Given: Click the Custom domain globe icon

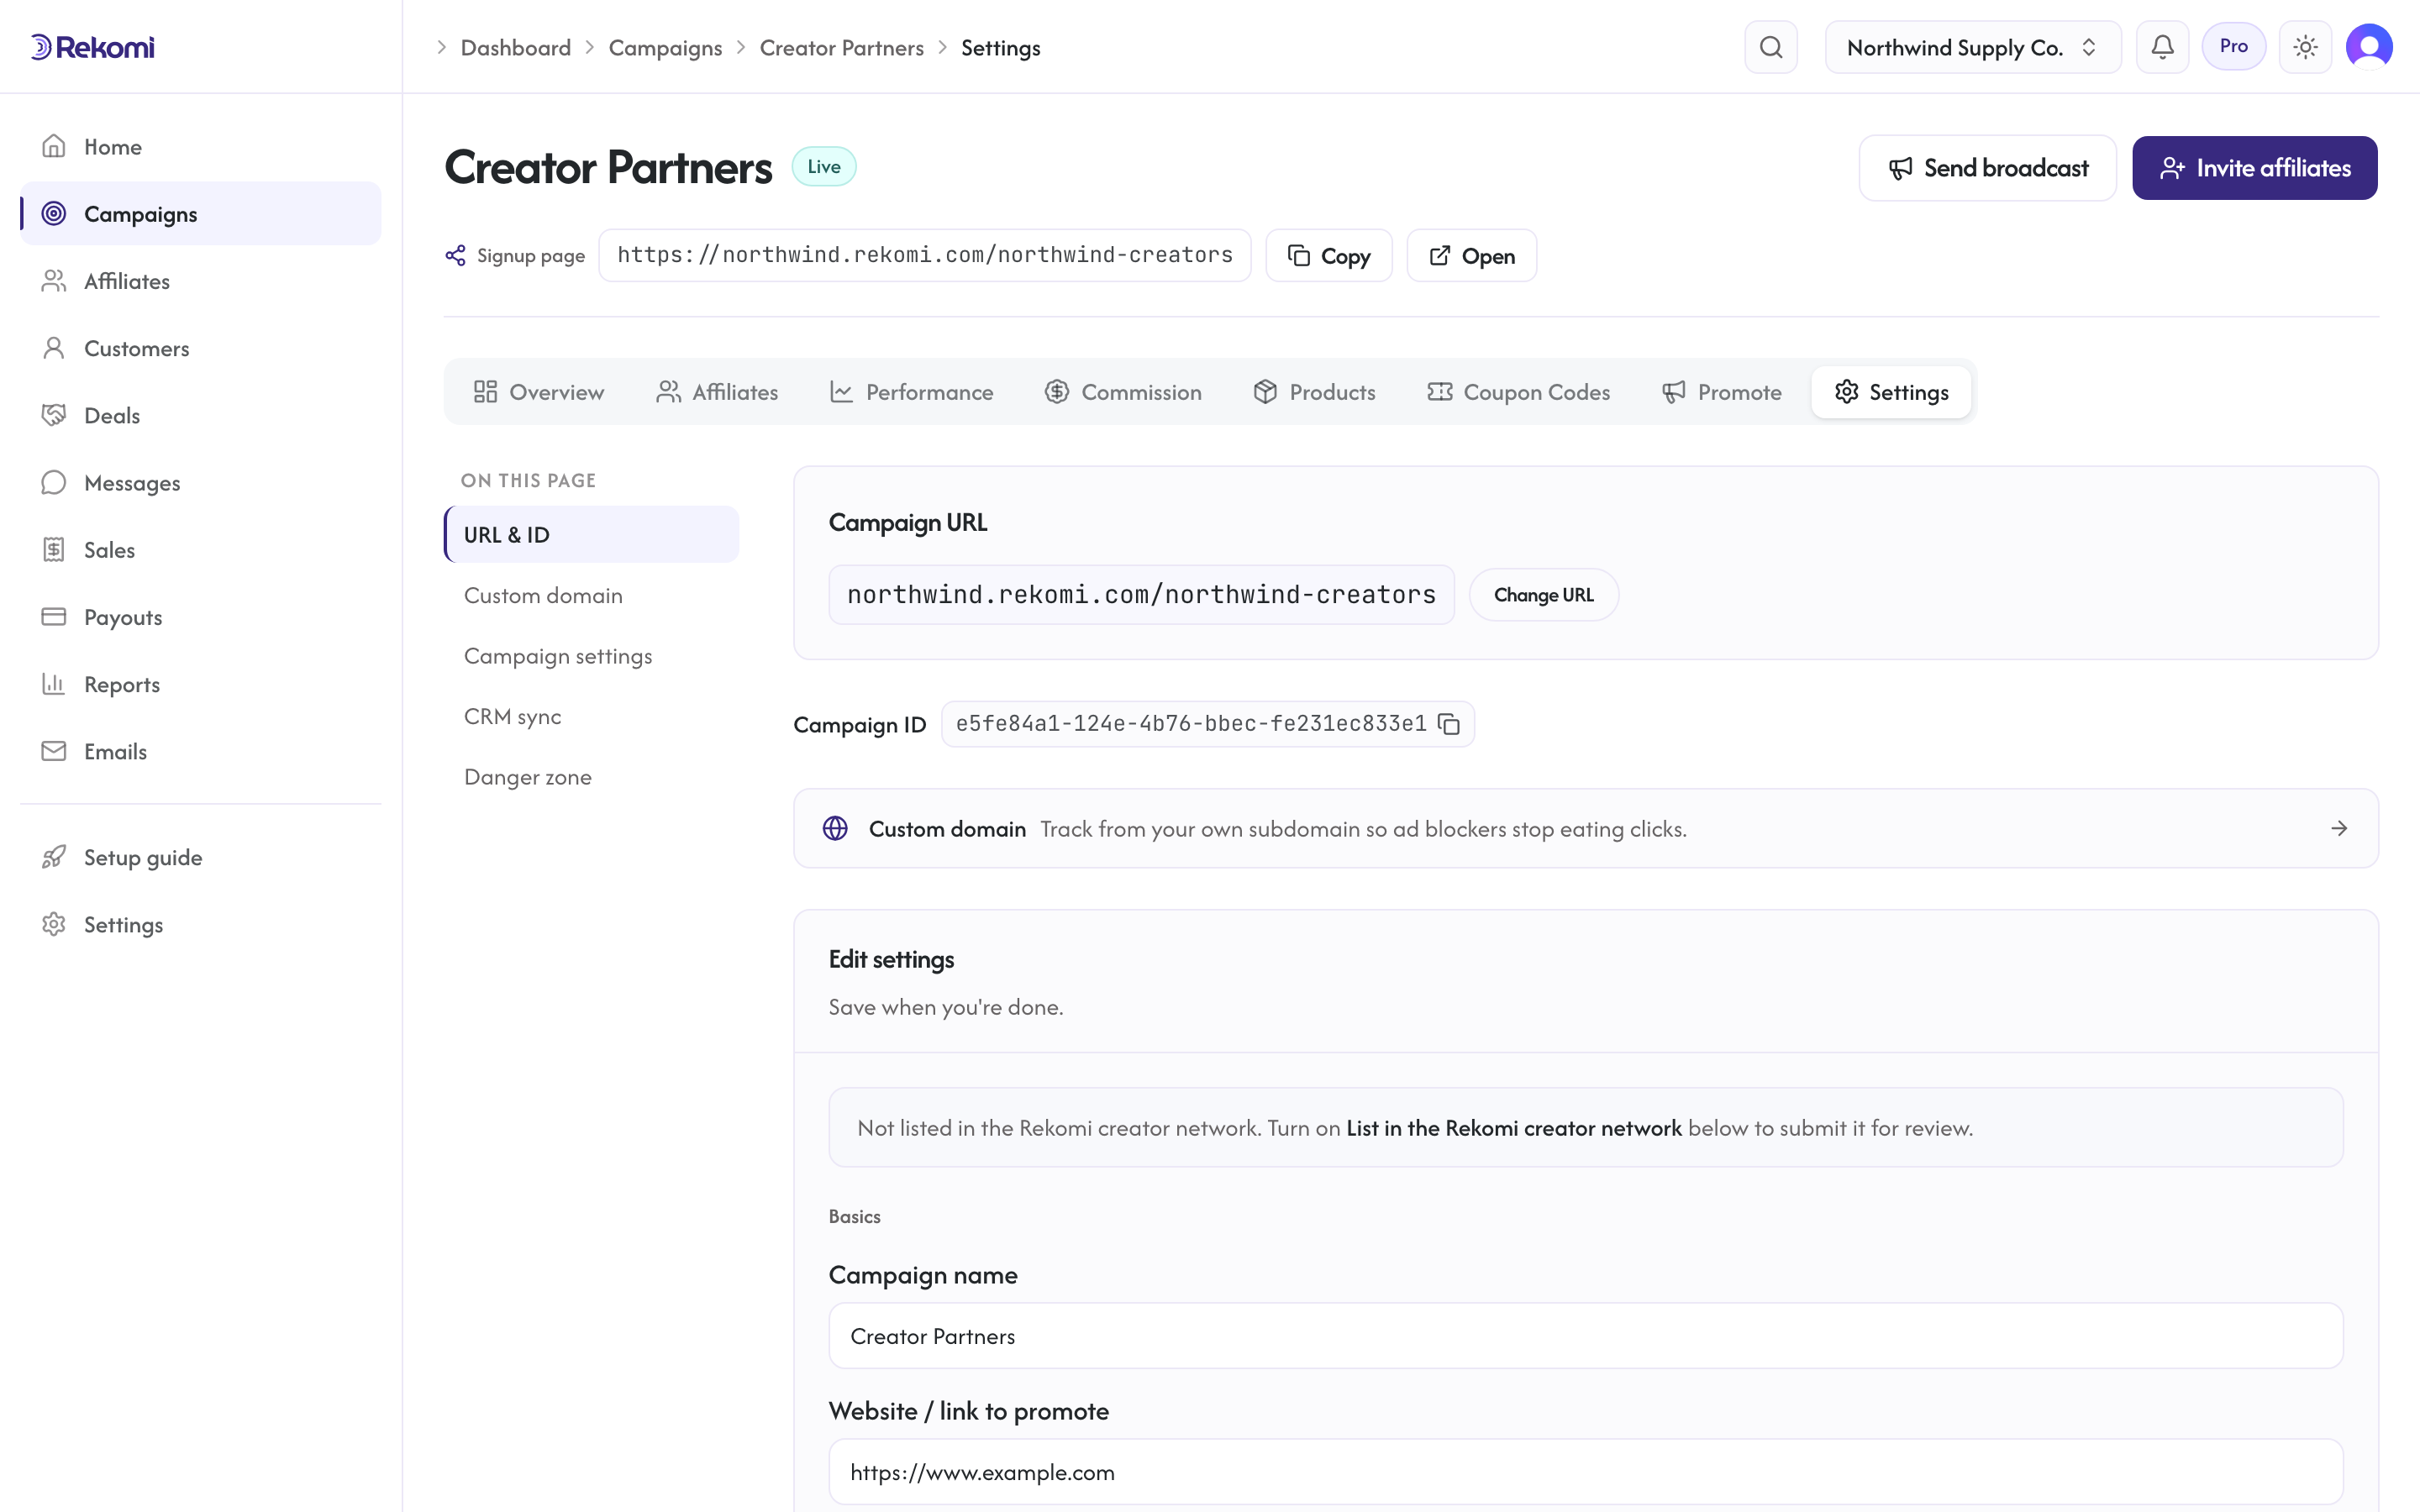Looking at the screenshot, I should coord(835,828).
